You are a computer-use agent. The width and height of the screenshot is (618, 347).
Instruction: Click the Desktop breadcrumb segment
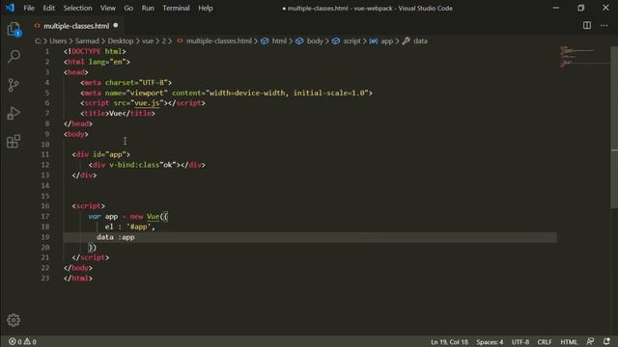[121, 40]
